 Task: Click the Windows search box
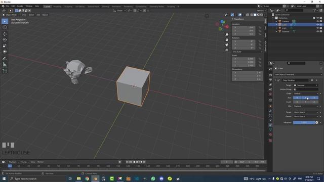(x=37, y=178)
